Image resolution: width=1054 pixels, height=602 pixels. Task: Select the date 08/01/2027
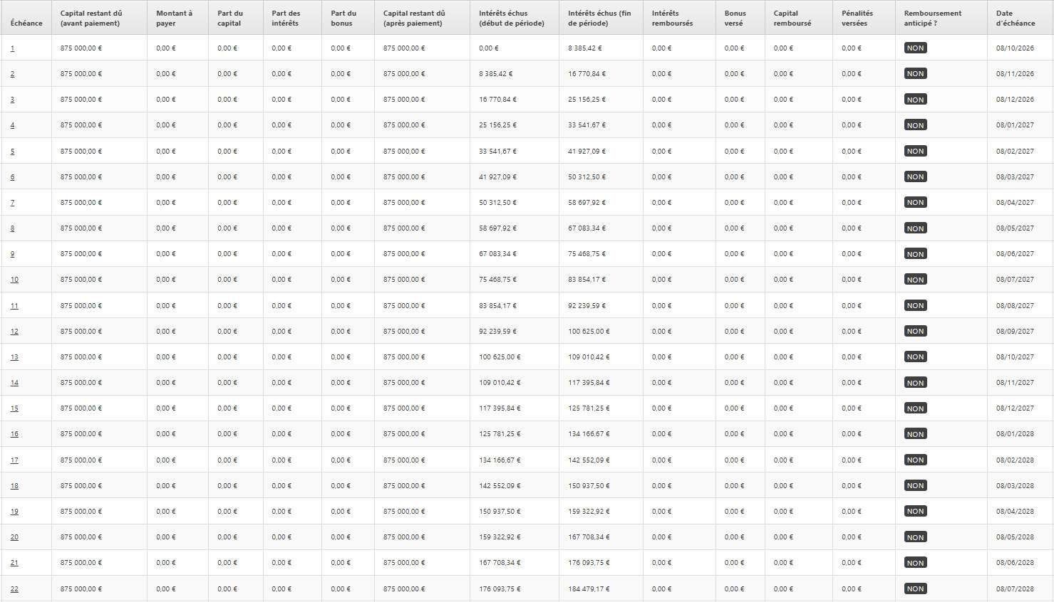[x=1015, y=125]
